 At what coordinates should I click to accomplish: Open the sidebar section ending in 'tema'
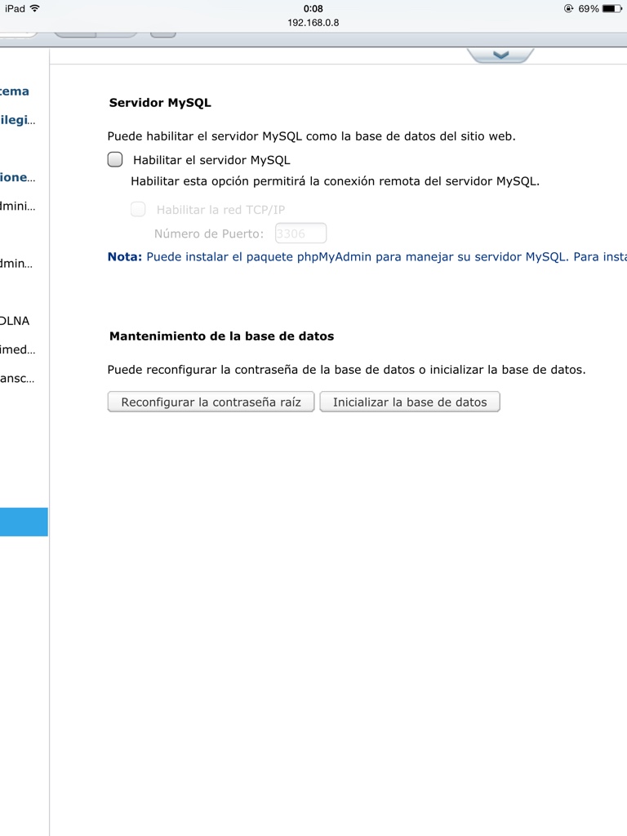tap(15, 91)
